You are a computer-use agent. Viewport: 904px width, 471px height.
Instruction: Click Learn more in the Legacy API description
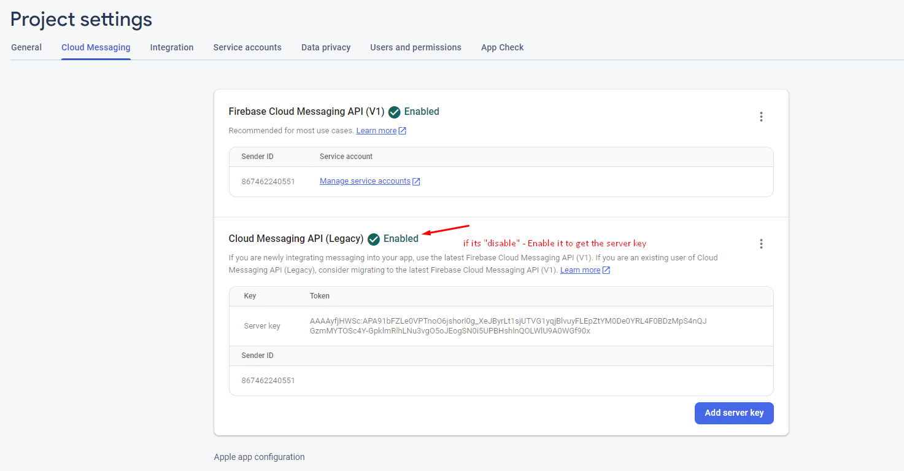[x=580, y=270]
